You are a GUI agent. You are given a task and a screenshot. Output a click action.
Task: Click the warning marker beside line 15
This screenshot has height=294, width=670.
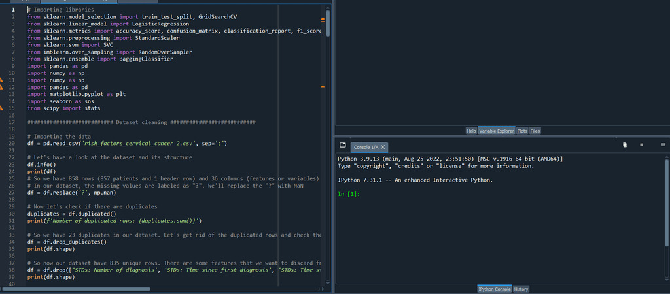[1, 108]
